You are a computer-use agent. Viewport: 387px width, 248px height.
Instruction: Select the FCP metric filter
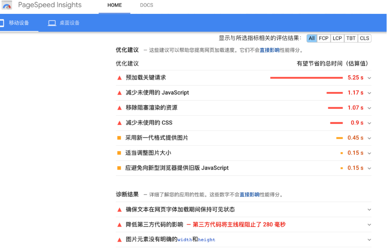(x=323, y=38)
